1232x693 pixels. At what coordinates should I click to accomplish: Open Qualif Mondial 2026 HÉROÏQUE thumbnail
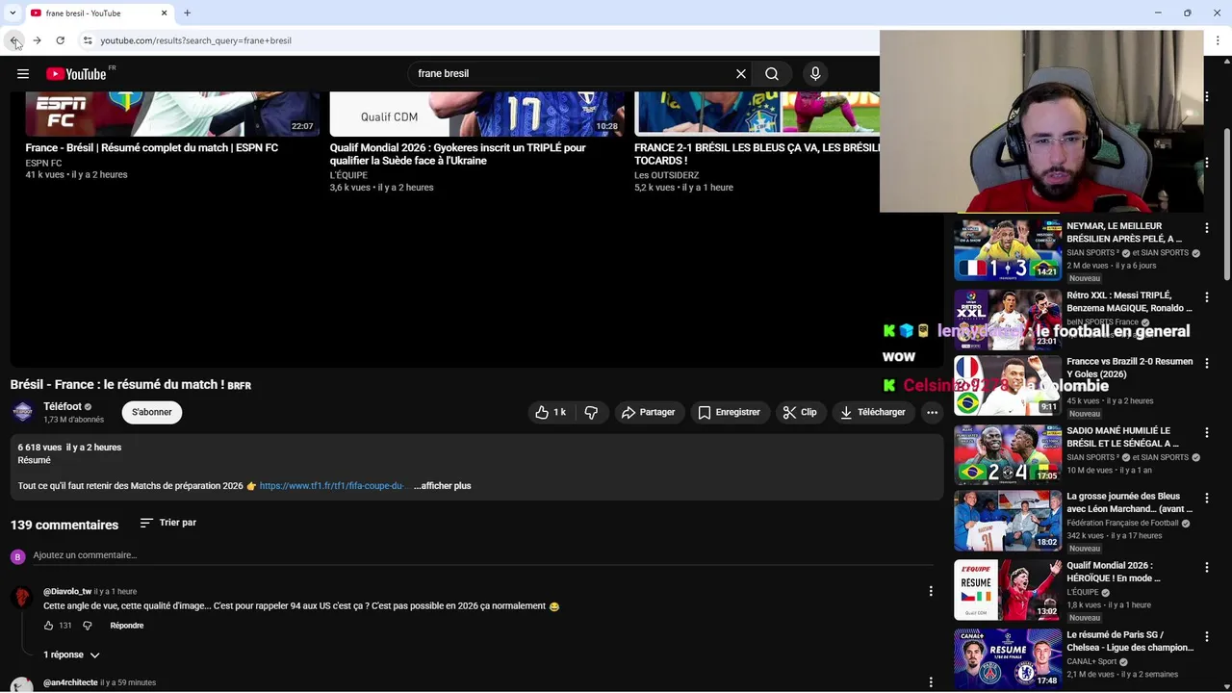coord(1008,589)
